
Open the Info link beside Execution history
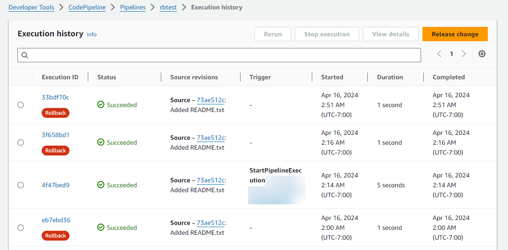pyautogui.click(x=92, y=34)
